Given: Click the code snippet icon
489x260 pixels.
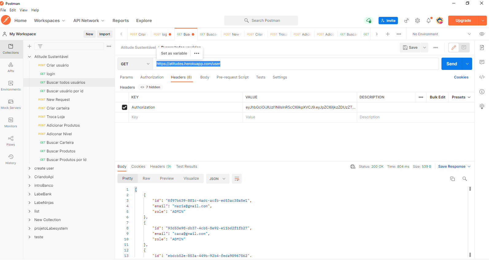Looking at the screenshot, I should (482, 77).
